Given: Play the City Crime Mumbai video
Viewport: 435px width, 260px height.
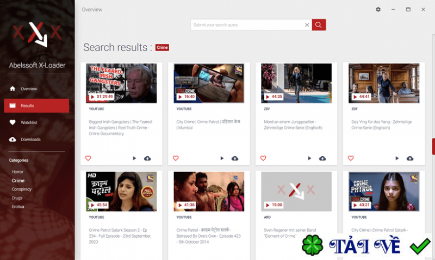Looking at the screenshot, I should [222, 158].
